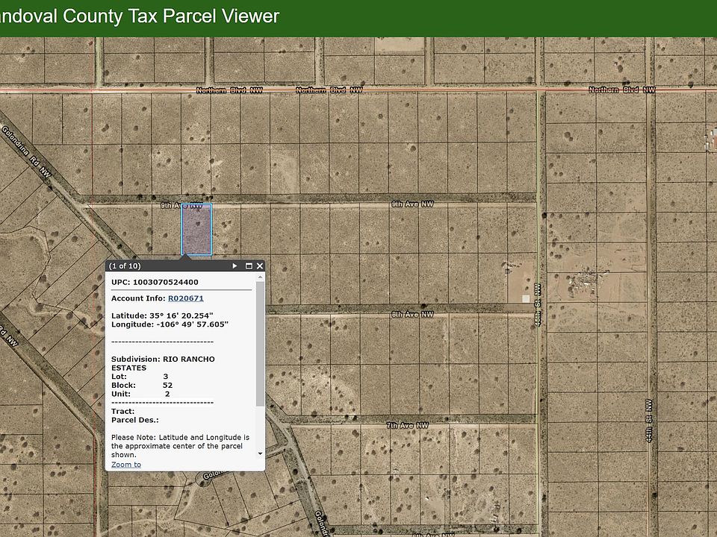
Task: Click the Longitude value in popup
Action: 191,324
